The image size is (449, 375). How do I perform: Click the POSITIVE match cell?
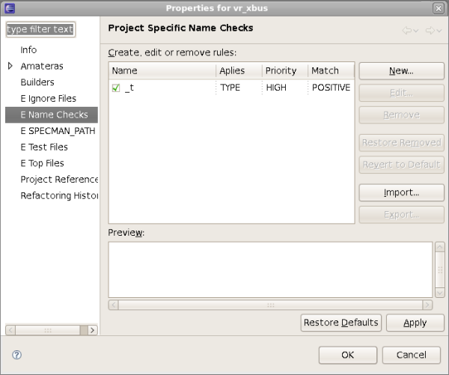331,88
